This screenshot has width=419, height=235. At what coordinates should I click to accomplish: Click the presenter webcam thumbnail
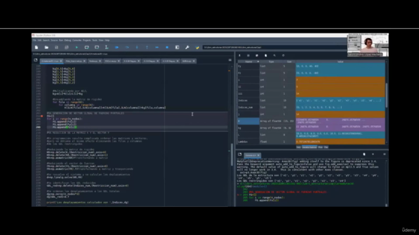(x=368, y=45)
